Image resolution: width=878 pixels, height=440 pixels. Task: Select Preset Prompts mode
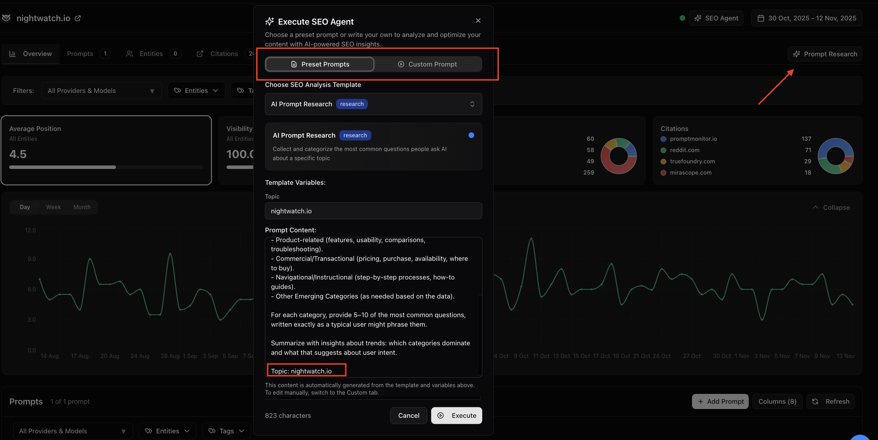(320, 64)
